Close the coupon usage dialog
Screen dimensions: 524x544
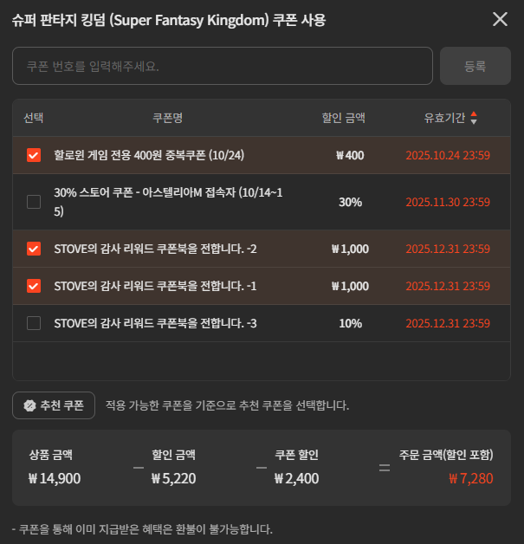pyautogui.click(x=500, y=19)
